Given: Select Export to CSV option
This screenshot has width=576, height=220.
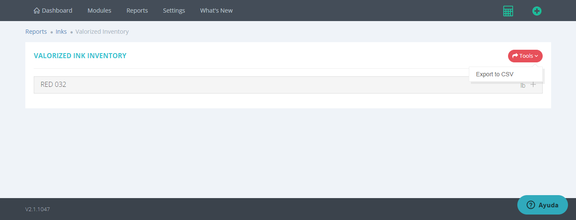Looking at the screenshot, I should 495,74.
